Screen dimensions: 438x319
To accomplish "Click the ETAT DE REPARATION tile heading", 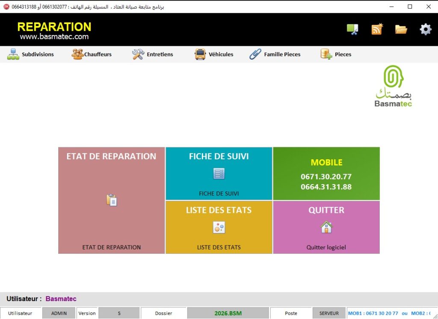I will 111,156.
